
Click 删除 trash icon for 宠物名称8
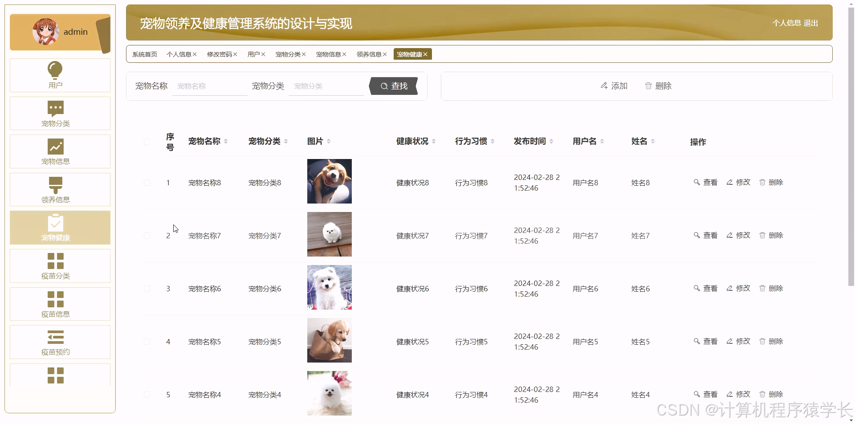point(762,182)
